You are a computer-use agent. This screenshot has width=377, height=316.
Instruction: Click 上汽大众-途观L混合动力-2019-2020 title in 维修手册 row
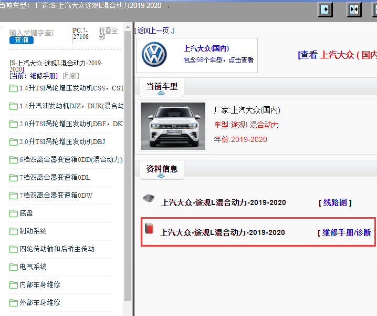[223, 232]
